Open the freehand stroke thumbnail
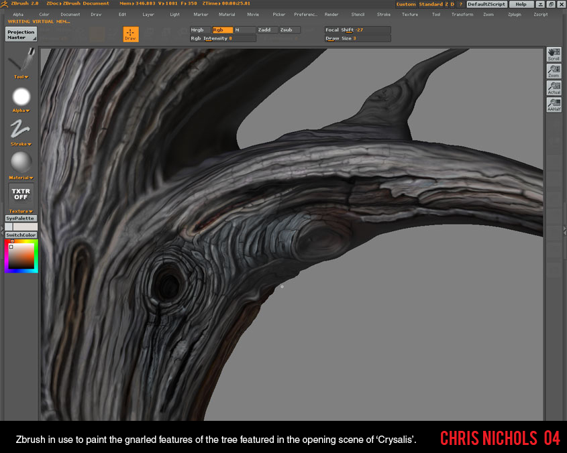This screenshot has width=567, height=453. [x=21, y=129]
